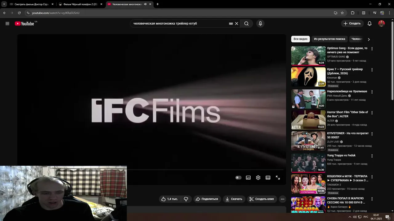Open options menu for Крик 7 trailer
Image resolution: width=394 pixels, height=221 pixels.
(372, 70)
